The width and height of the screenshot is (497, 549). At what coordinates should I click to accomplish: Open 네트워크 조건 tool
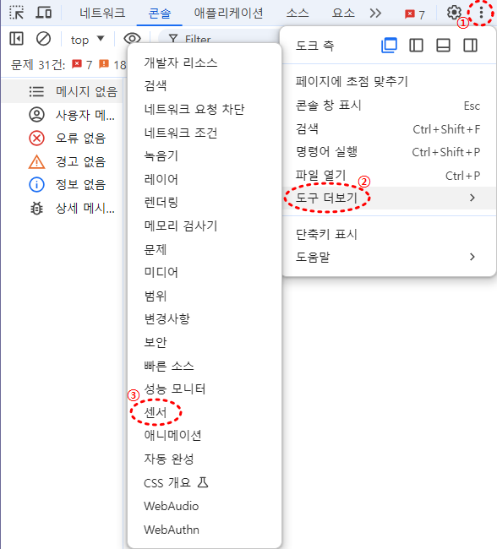(205, 133)
